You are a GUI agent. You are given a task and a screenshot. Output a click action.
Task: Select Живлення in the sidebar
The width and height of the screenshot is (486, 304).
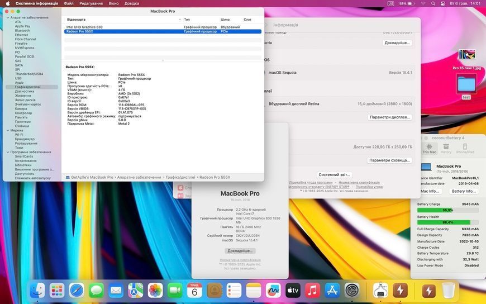click(x=23, y=96)
